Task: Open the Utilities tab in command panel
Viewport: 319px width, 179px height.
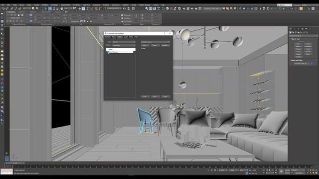Action: 310,29
